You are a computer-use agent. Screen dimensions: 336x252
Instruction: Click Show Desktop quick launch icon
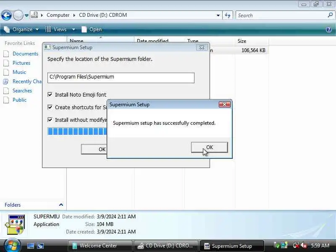pyautogui.click(x=30, y=246)
